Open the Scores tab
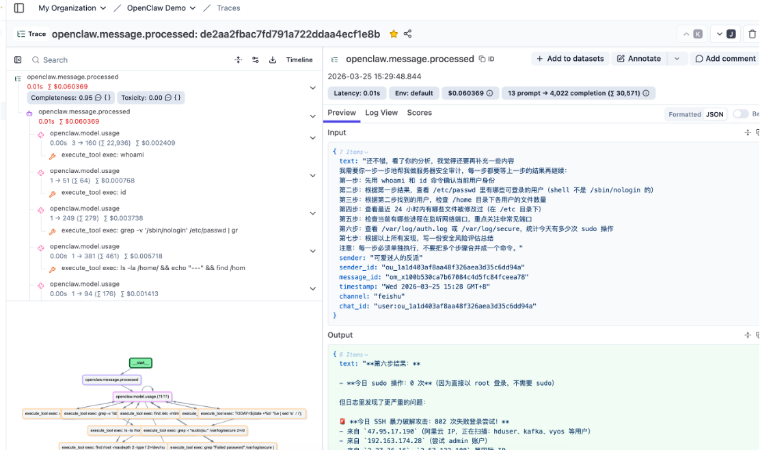The height and width of the screenshot is (450, 760). tap(419, 113)
